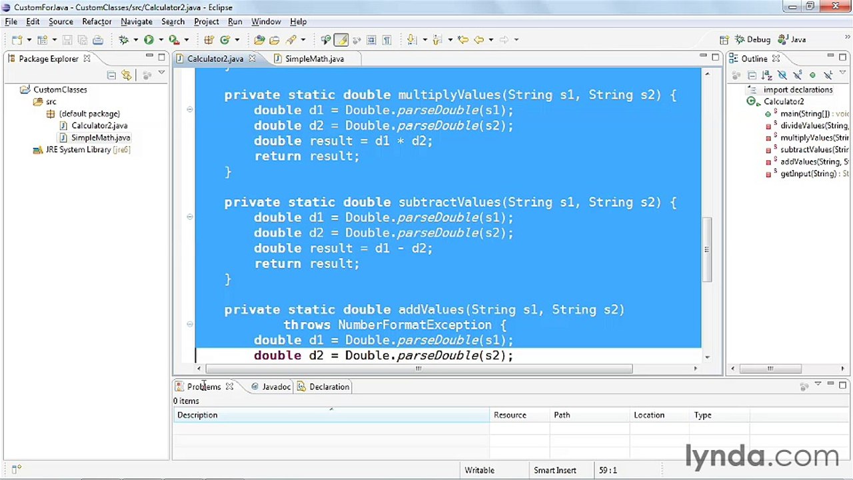
Task: Click the Open Perspective icon
Action: (x=724, y=40)
